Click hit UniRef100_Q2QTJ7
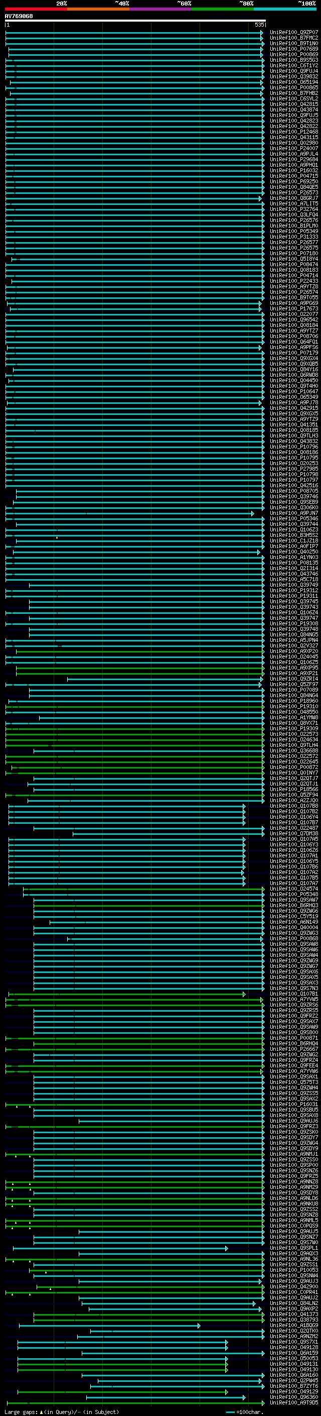This screenshot has height=1416, width=321. 293,778
